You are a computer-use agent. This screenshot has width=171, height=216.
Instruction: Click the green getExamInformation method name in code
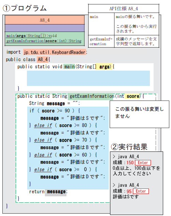click(90, 96)
